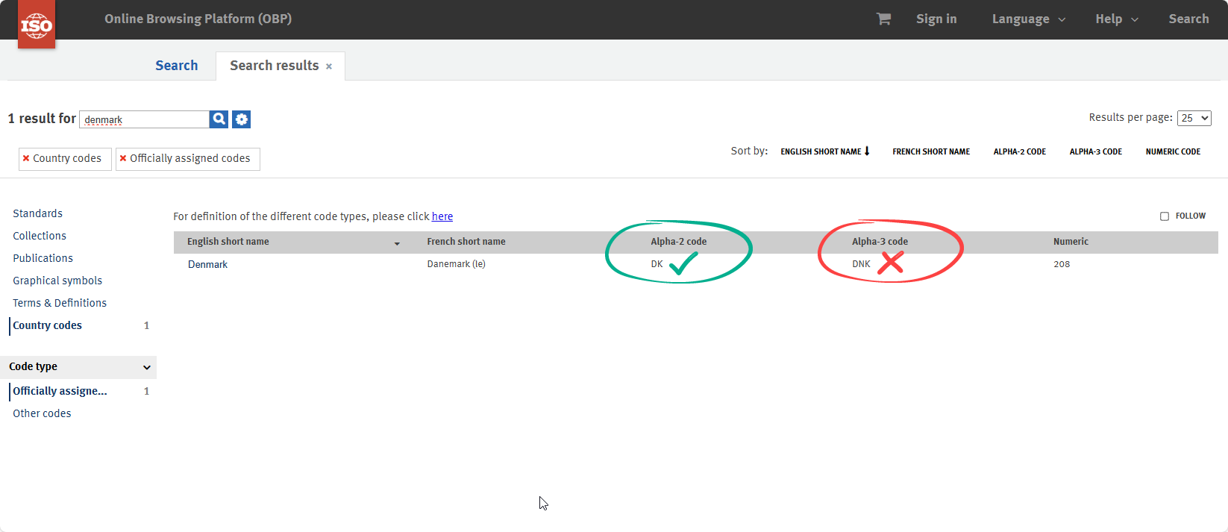Collapse the Code type section
Screen dimensions: 1228x532
coord(147,367)
